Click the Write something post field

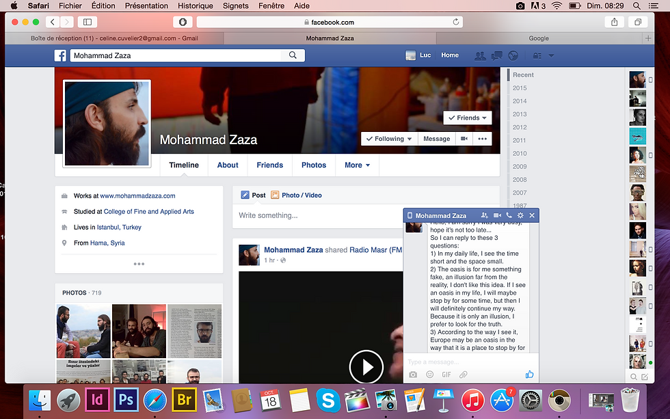point(319,216)
